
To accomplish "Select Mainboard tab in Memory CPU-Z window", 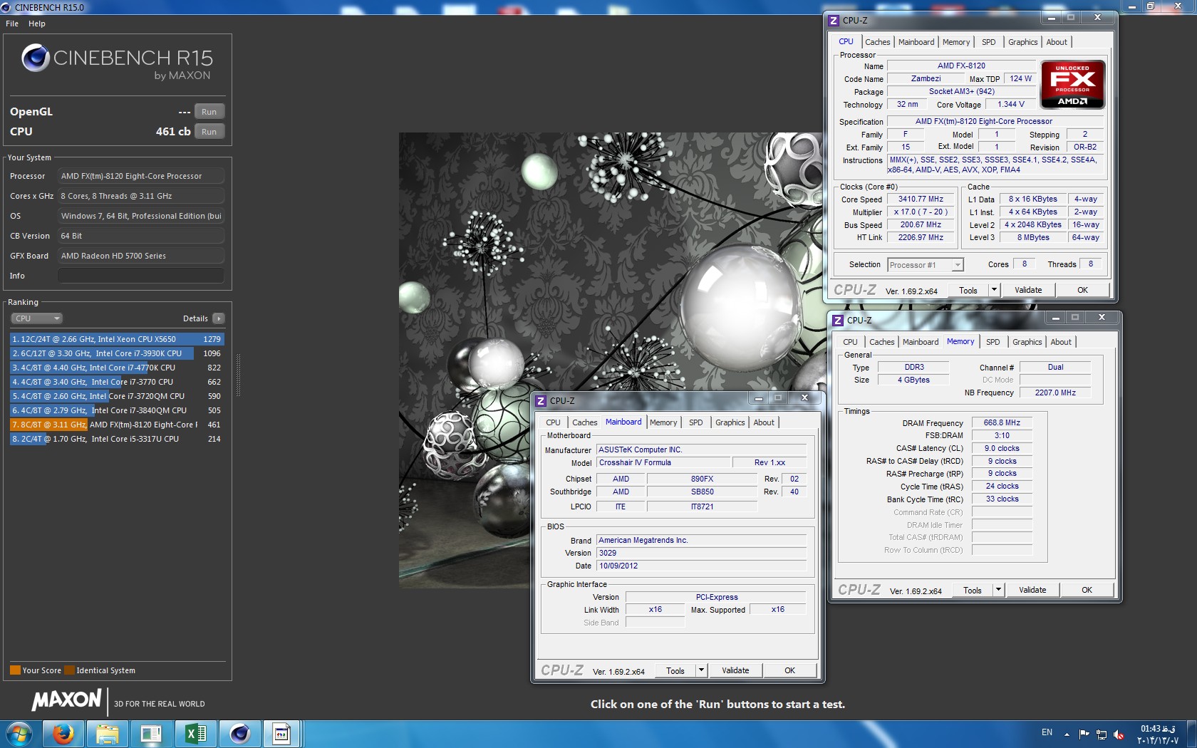I will (921, 342).
